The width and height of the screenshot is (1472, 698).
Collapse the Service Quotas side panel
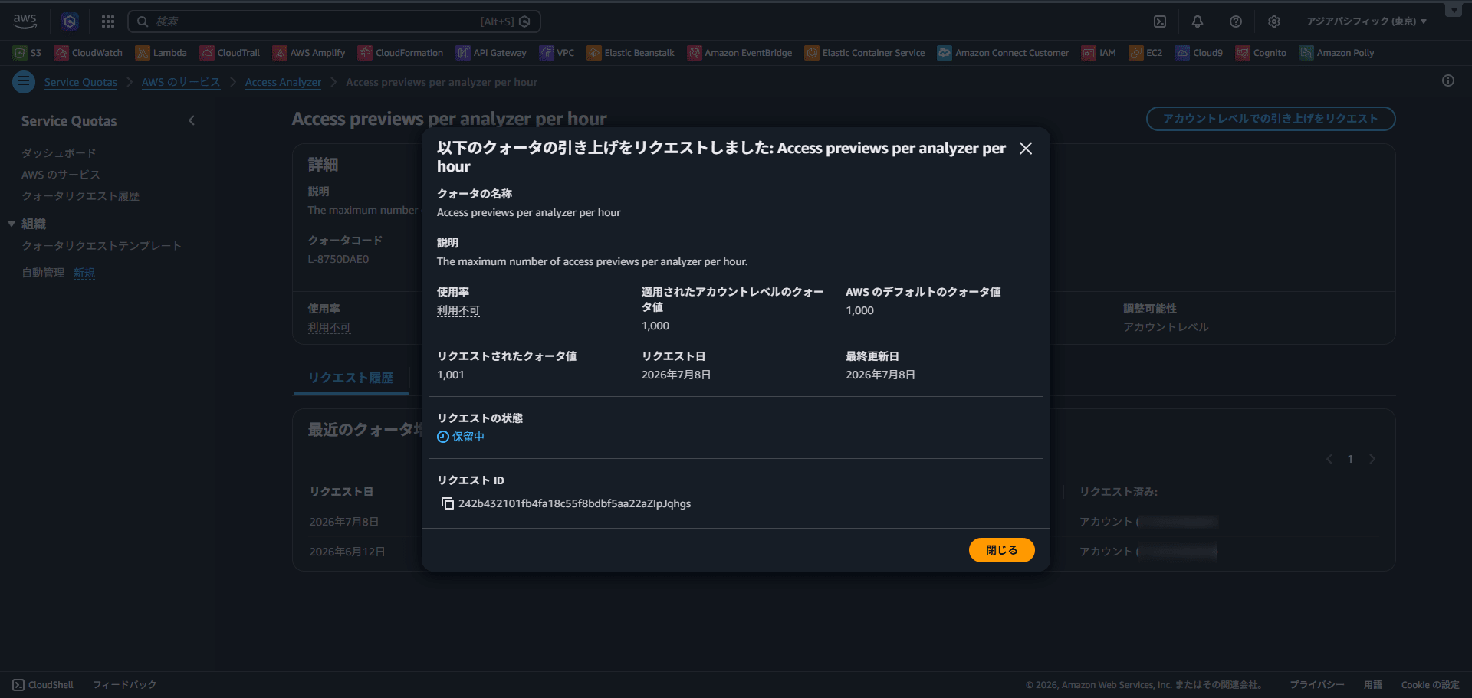pos(192,120)
